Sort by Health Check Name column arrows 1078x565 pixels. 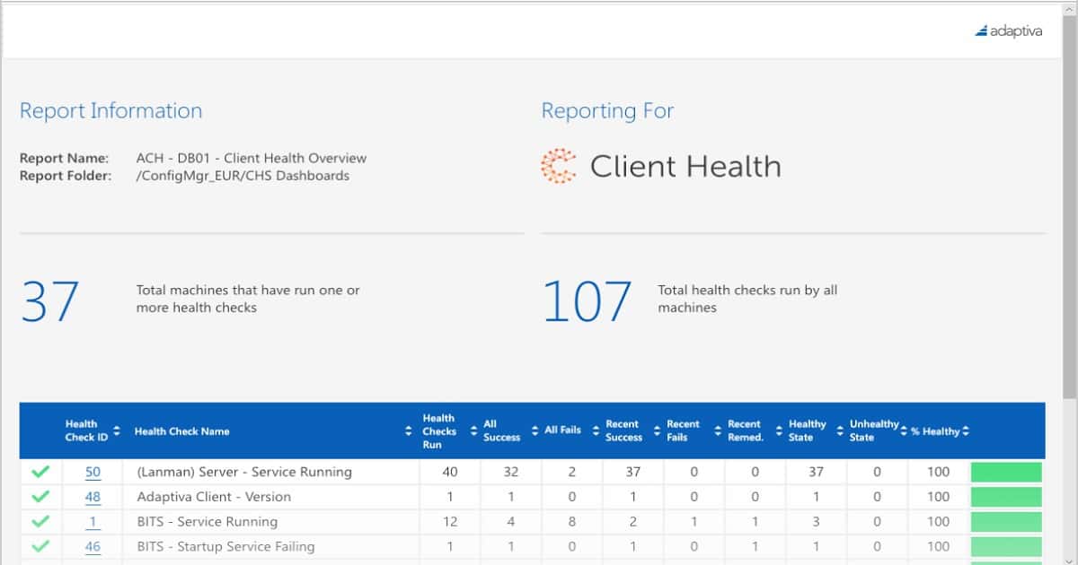(409, 431)
